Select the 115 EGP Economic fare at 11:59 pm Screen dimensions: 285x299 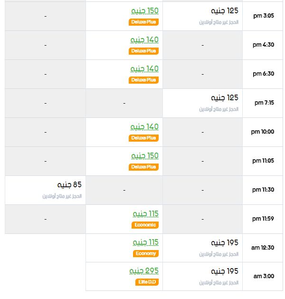[x=145, y=214]
